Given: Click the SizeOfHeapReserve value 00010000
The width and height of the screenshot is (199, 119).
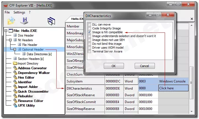Looking at the screenshot, I should [148, 109].
